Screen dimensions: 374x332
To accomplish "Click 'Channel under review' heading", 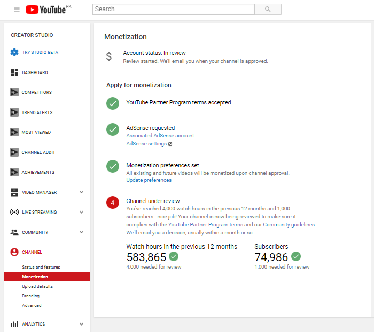I will point(153,201).
